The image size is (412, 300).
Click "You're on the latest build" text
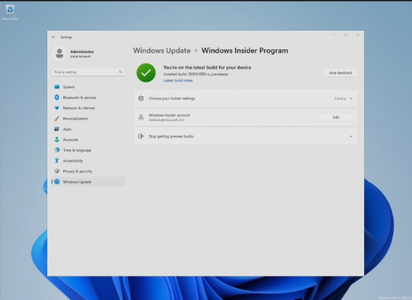coord(207,67)
